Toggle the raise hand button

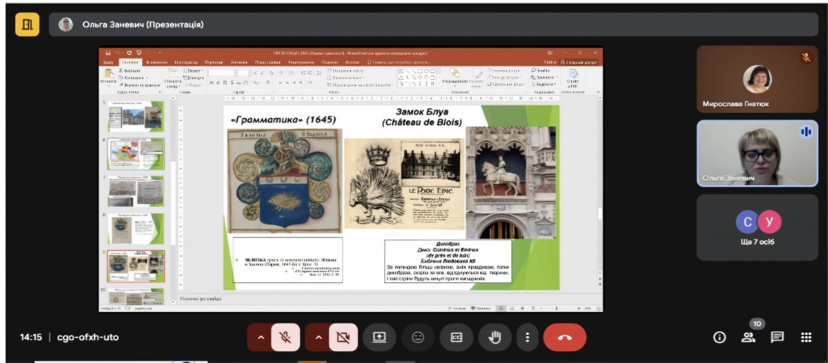pyautogui.click(x=495, y=338)
